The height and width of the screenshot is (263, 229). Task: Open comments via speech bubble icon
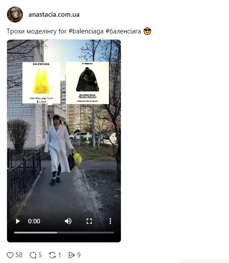(33, 255)
